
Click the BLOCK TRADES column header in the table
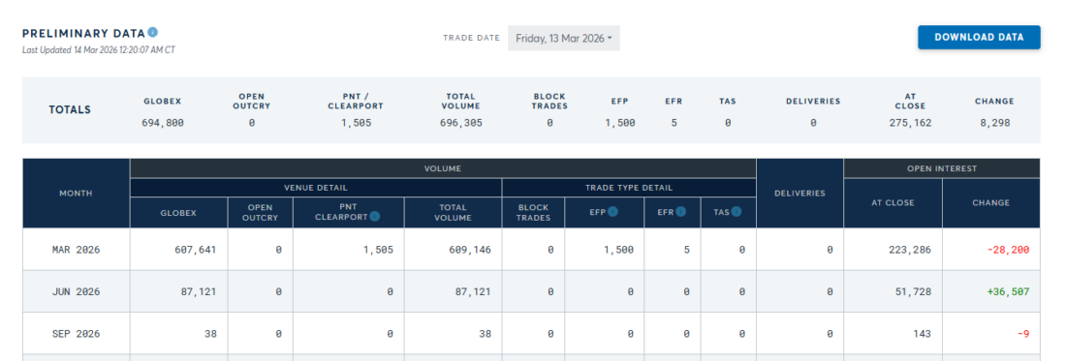pyautogui.click(x=534, y=212)
